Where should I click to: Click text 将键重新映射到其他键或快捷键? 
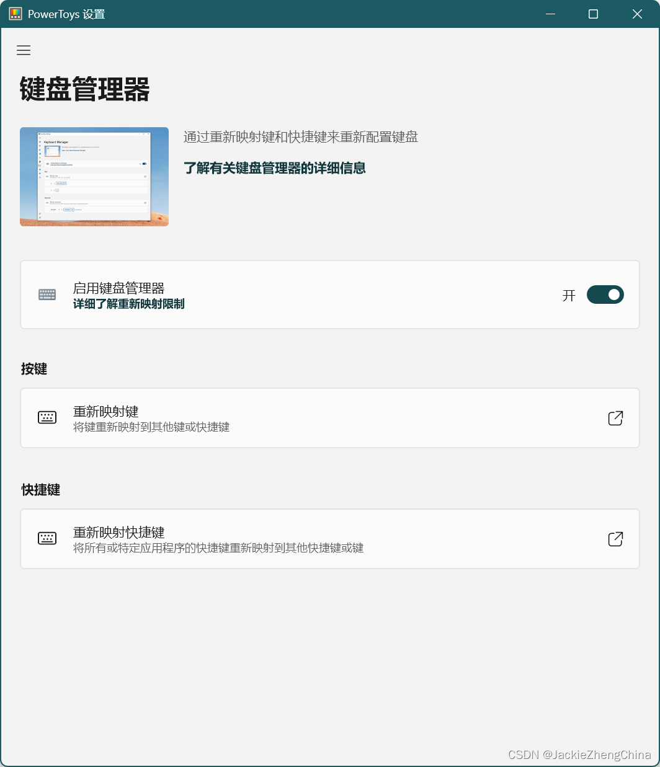click(x=151, y=427)
